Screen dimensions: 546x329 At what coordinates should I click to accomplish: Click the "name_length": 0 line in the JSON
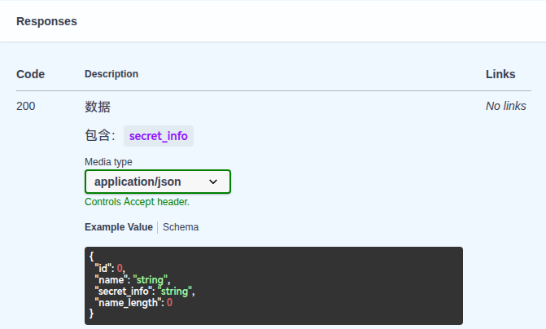pos(133,302)
